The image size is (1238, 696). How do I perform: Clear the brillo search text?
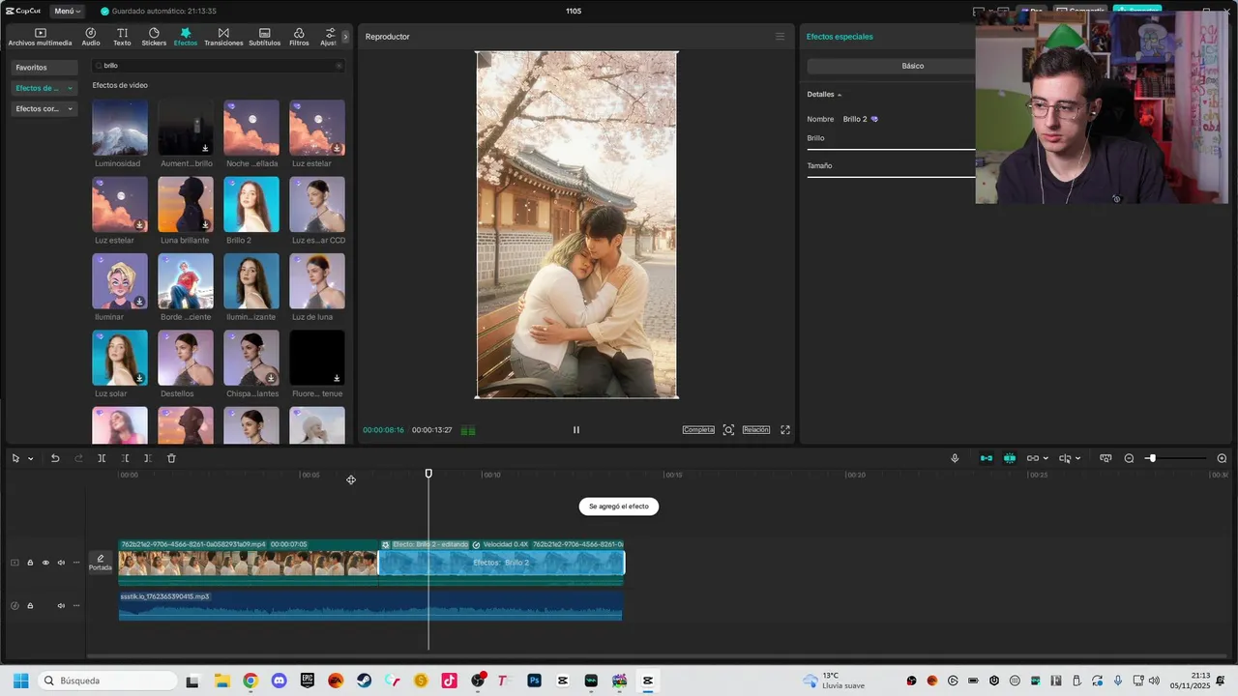(339, 66)
